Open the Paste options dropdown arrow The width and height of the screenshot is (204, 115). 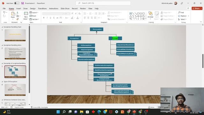coord(13,19)
